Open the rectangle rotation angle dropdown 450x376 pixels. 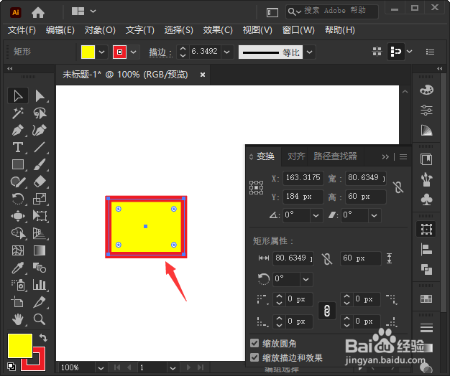[306, 279]
